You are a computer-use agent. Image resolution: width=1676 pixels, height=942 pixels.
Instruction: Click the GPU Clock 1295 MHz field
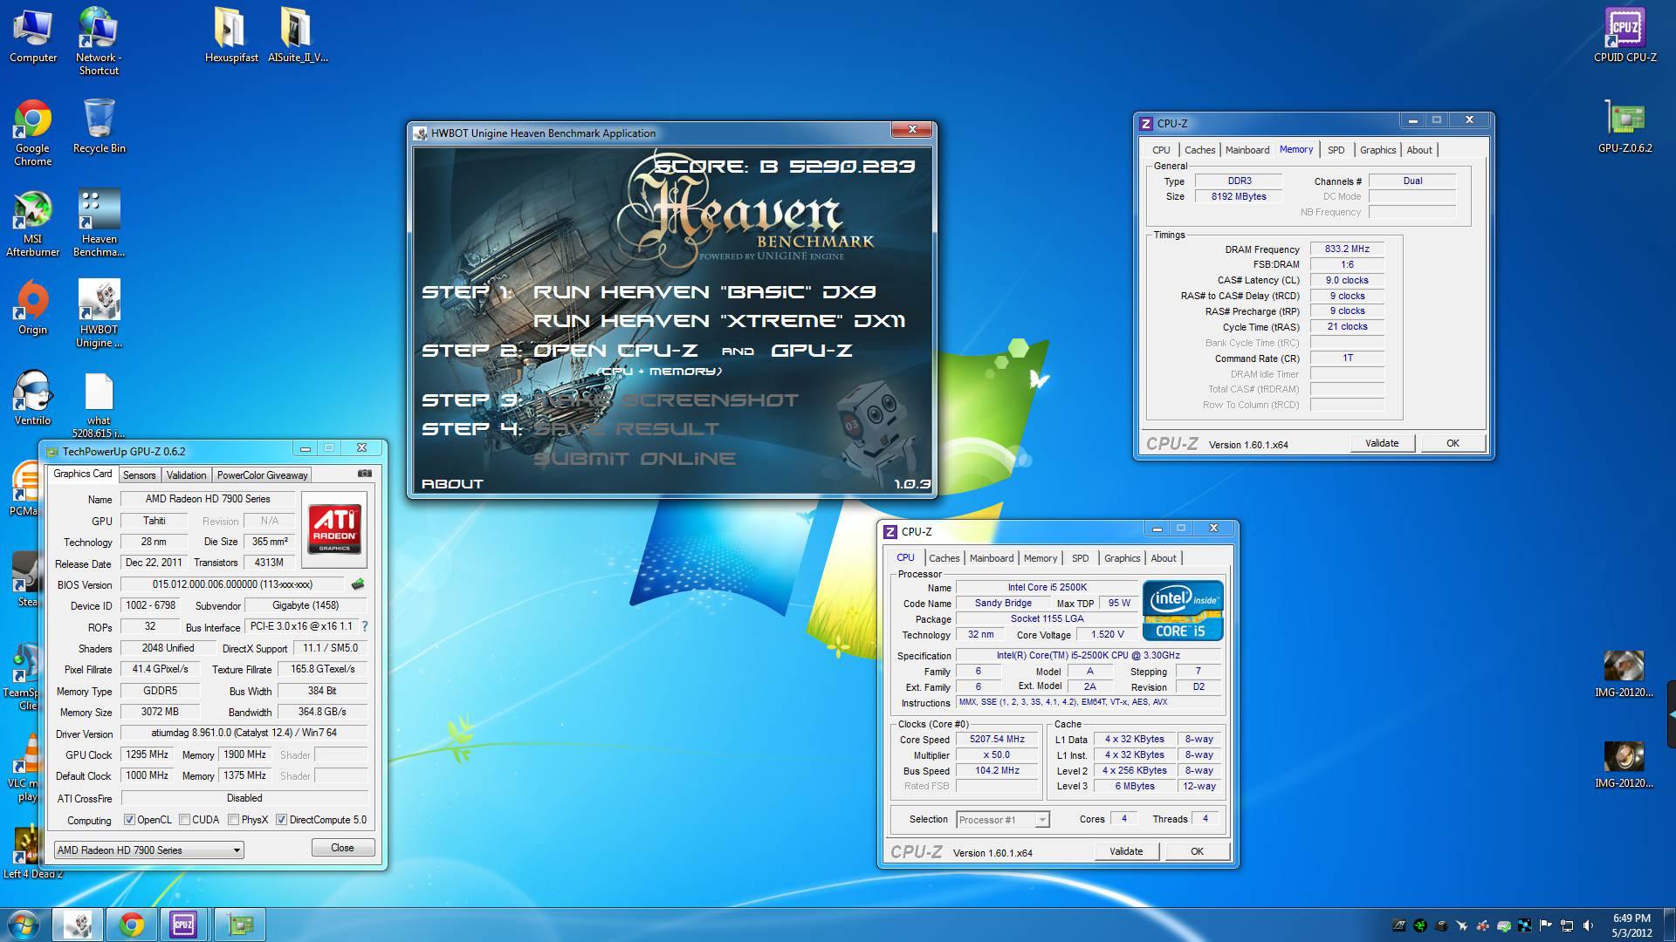[x=147, y=754]
